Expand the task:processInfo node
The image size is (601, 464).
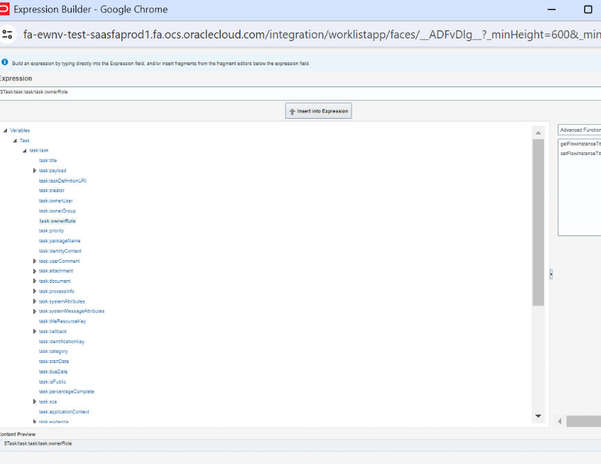(34, 290)
